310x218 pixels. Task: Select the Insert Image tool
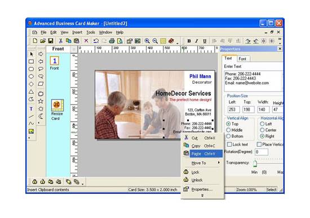click(x=31, y=131)
